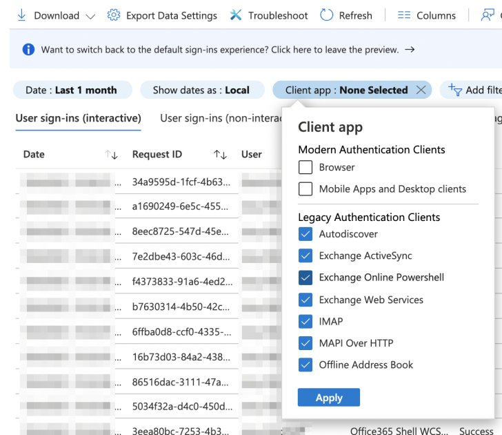Uncheck Exchange Online Powershell checkbox
This screenshot has width=502, height=435.
(305, 278)
